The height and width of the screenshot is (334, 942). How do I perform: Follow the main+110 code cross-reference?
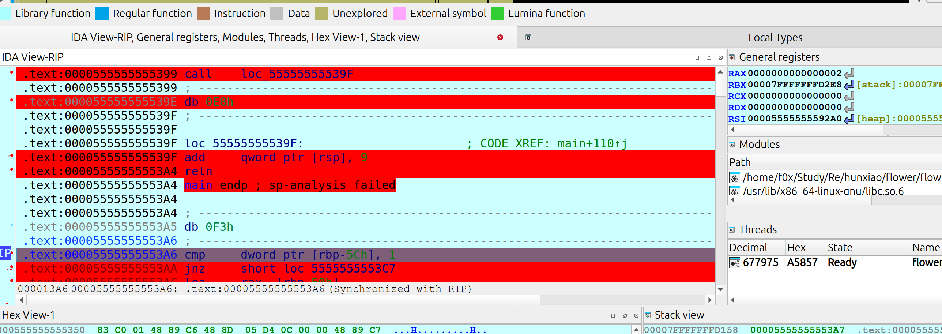(x=592, y=143)
